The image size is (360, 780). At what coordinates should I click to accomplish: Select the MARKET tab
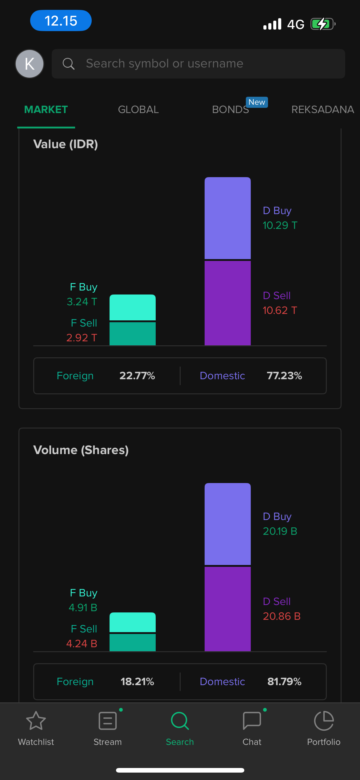[x=46, y=110]
